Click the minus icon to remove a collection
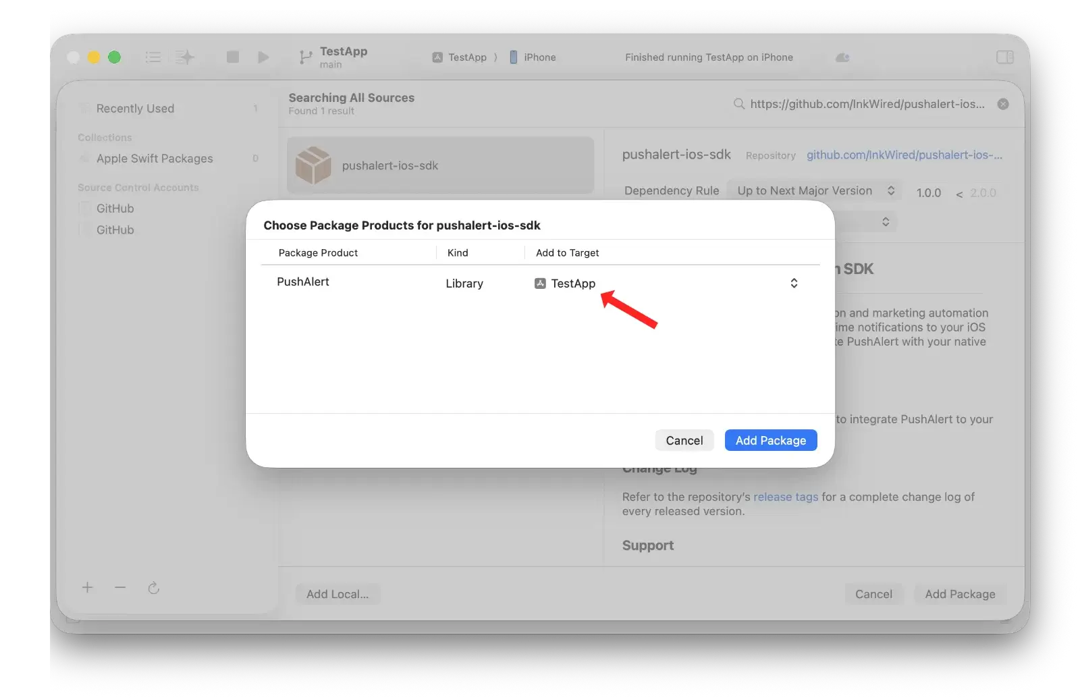 tap(120, 587)
